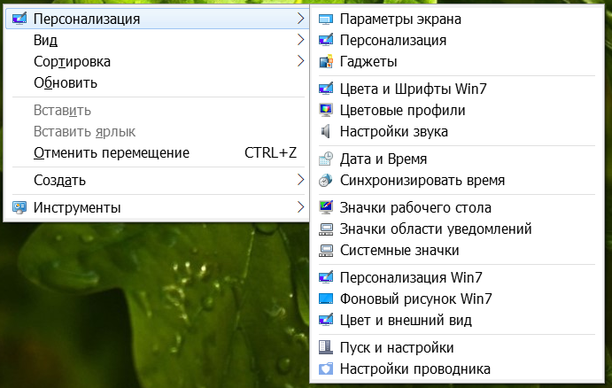Open the Инструменты submenu arrow
The height and width of the screenshot is (388, 612).
click(301, 208)
